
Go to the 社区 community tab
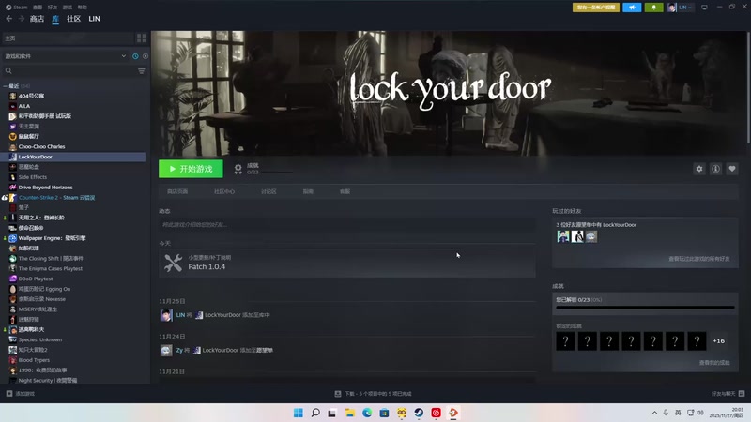tap(73, 19)
